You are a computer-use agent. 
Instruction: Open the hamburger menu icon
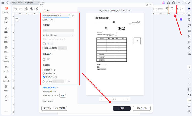pos(3,2)
